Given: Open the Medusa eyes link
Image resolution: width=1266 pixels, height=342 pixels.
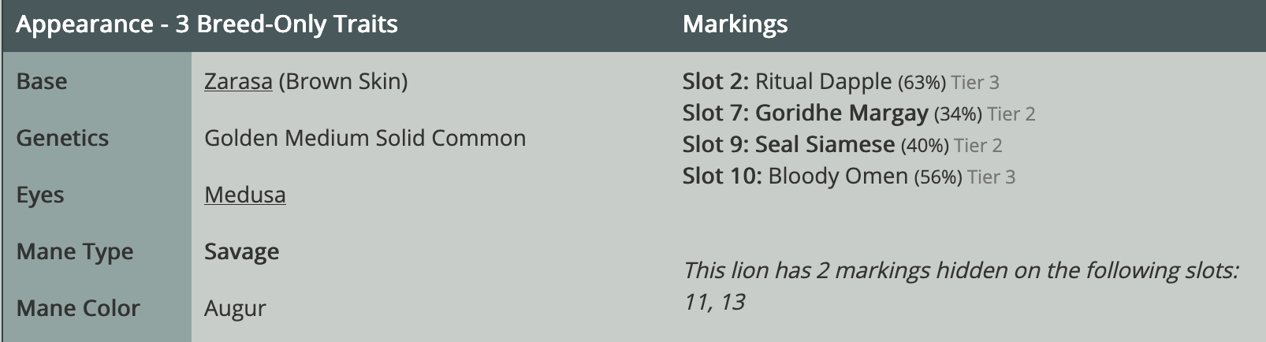Looking at the screenshot, I should point(245,195).
